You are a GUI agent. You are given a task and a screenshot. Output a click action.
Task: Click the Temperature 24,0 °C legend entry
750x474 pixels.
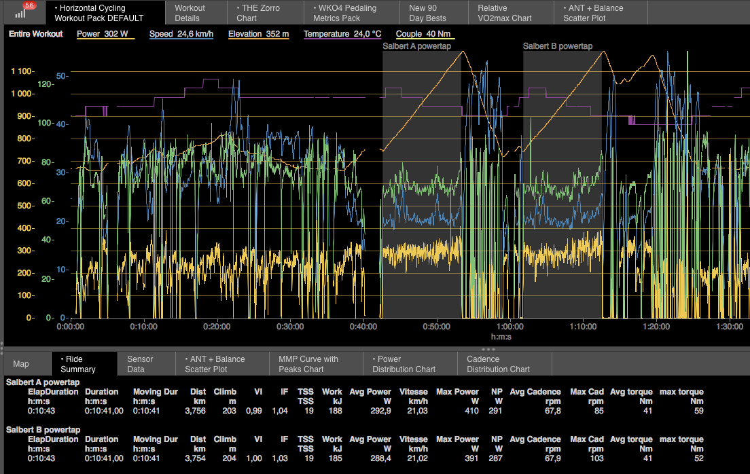pos(342,34)
